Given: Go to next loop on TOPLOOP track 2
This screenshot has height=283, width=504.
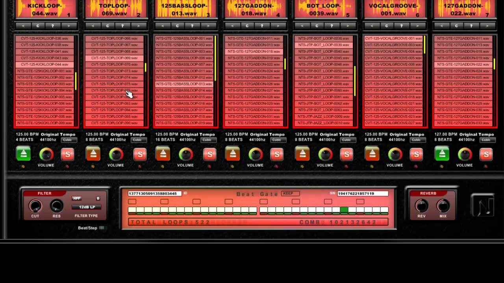Looking at the screenshot, I should coord(138,26).
